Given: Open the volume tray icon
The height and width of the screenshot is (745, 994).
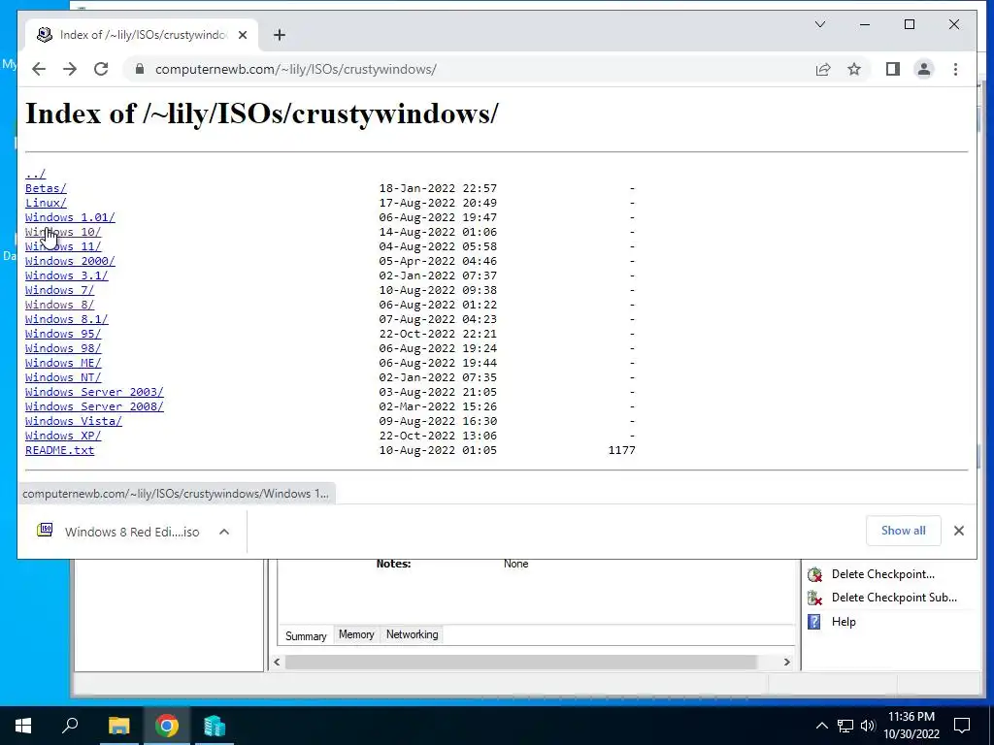Looking at the screenshot, I should pos(868,726).
